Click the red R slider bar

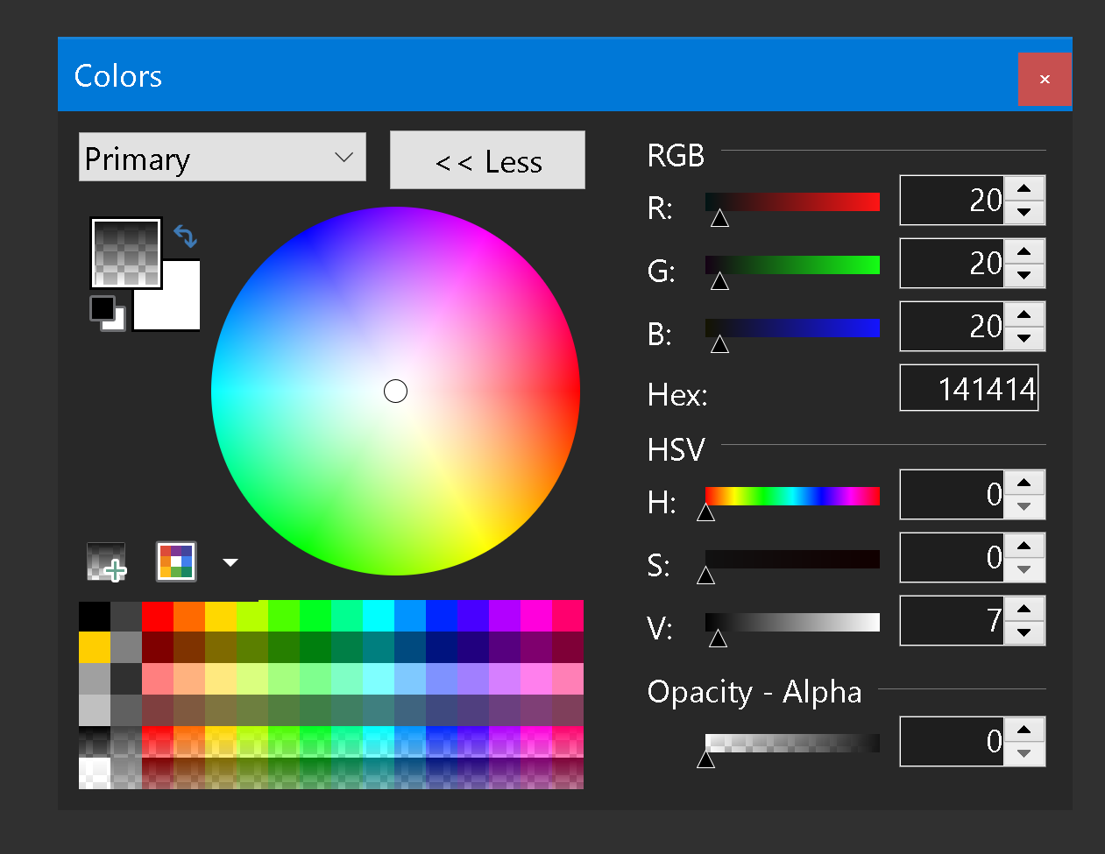click(x=792, y=202)
